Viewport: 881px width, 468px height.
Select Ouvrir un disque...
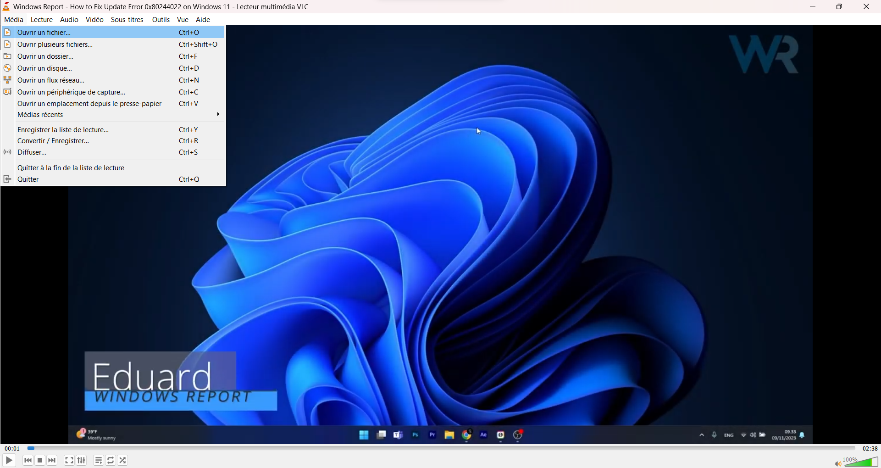tap(113, 68)
